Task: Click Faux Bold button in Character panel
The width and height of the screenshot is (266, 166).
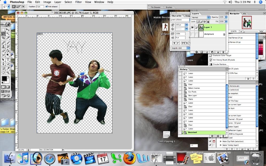Action: (x=174, y=43)
